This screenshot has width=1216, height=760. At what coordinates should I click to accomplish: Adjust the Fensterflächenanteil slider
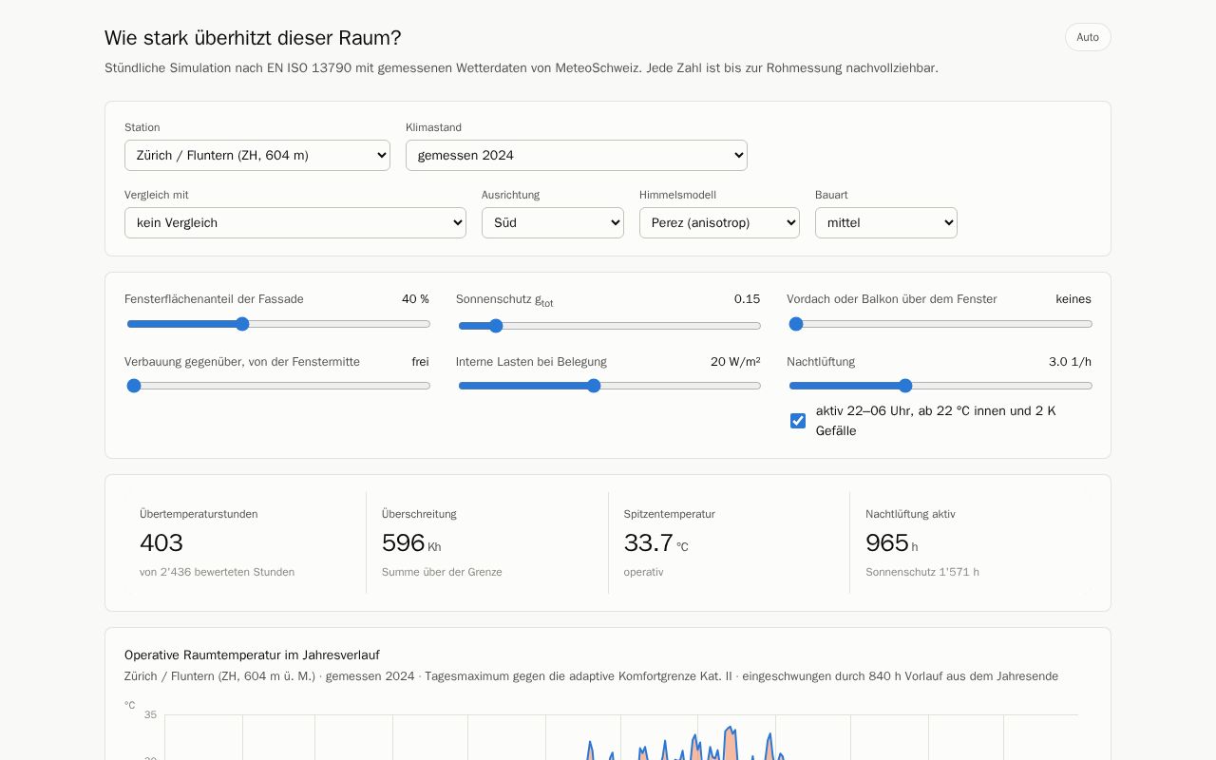pyautogui.click(x=278, y=324)
